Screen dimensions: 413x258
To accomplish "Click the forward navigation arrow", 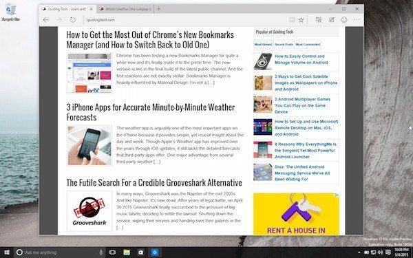I will (x=59, y=20).
